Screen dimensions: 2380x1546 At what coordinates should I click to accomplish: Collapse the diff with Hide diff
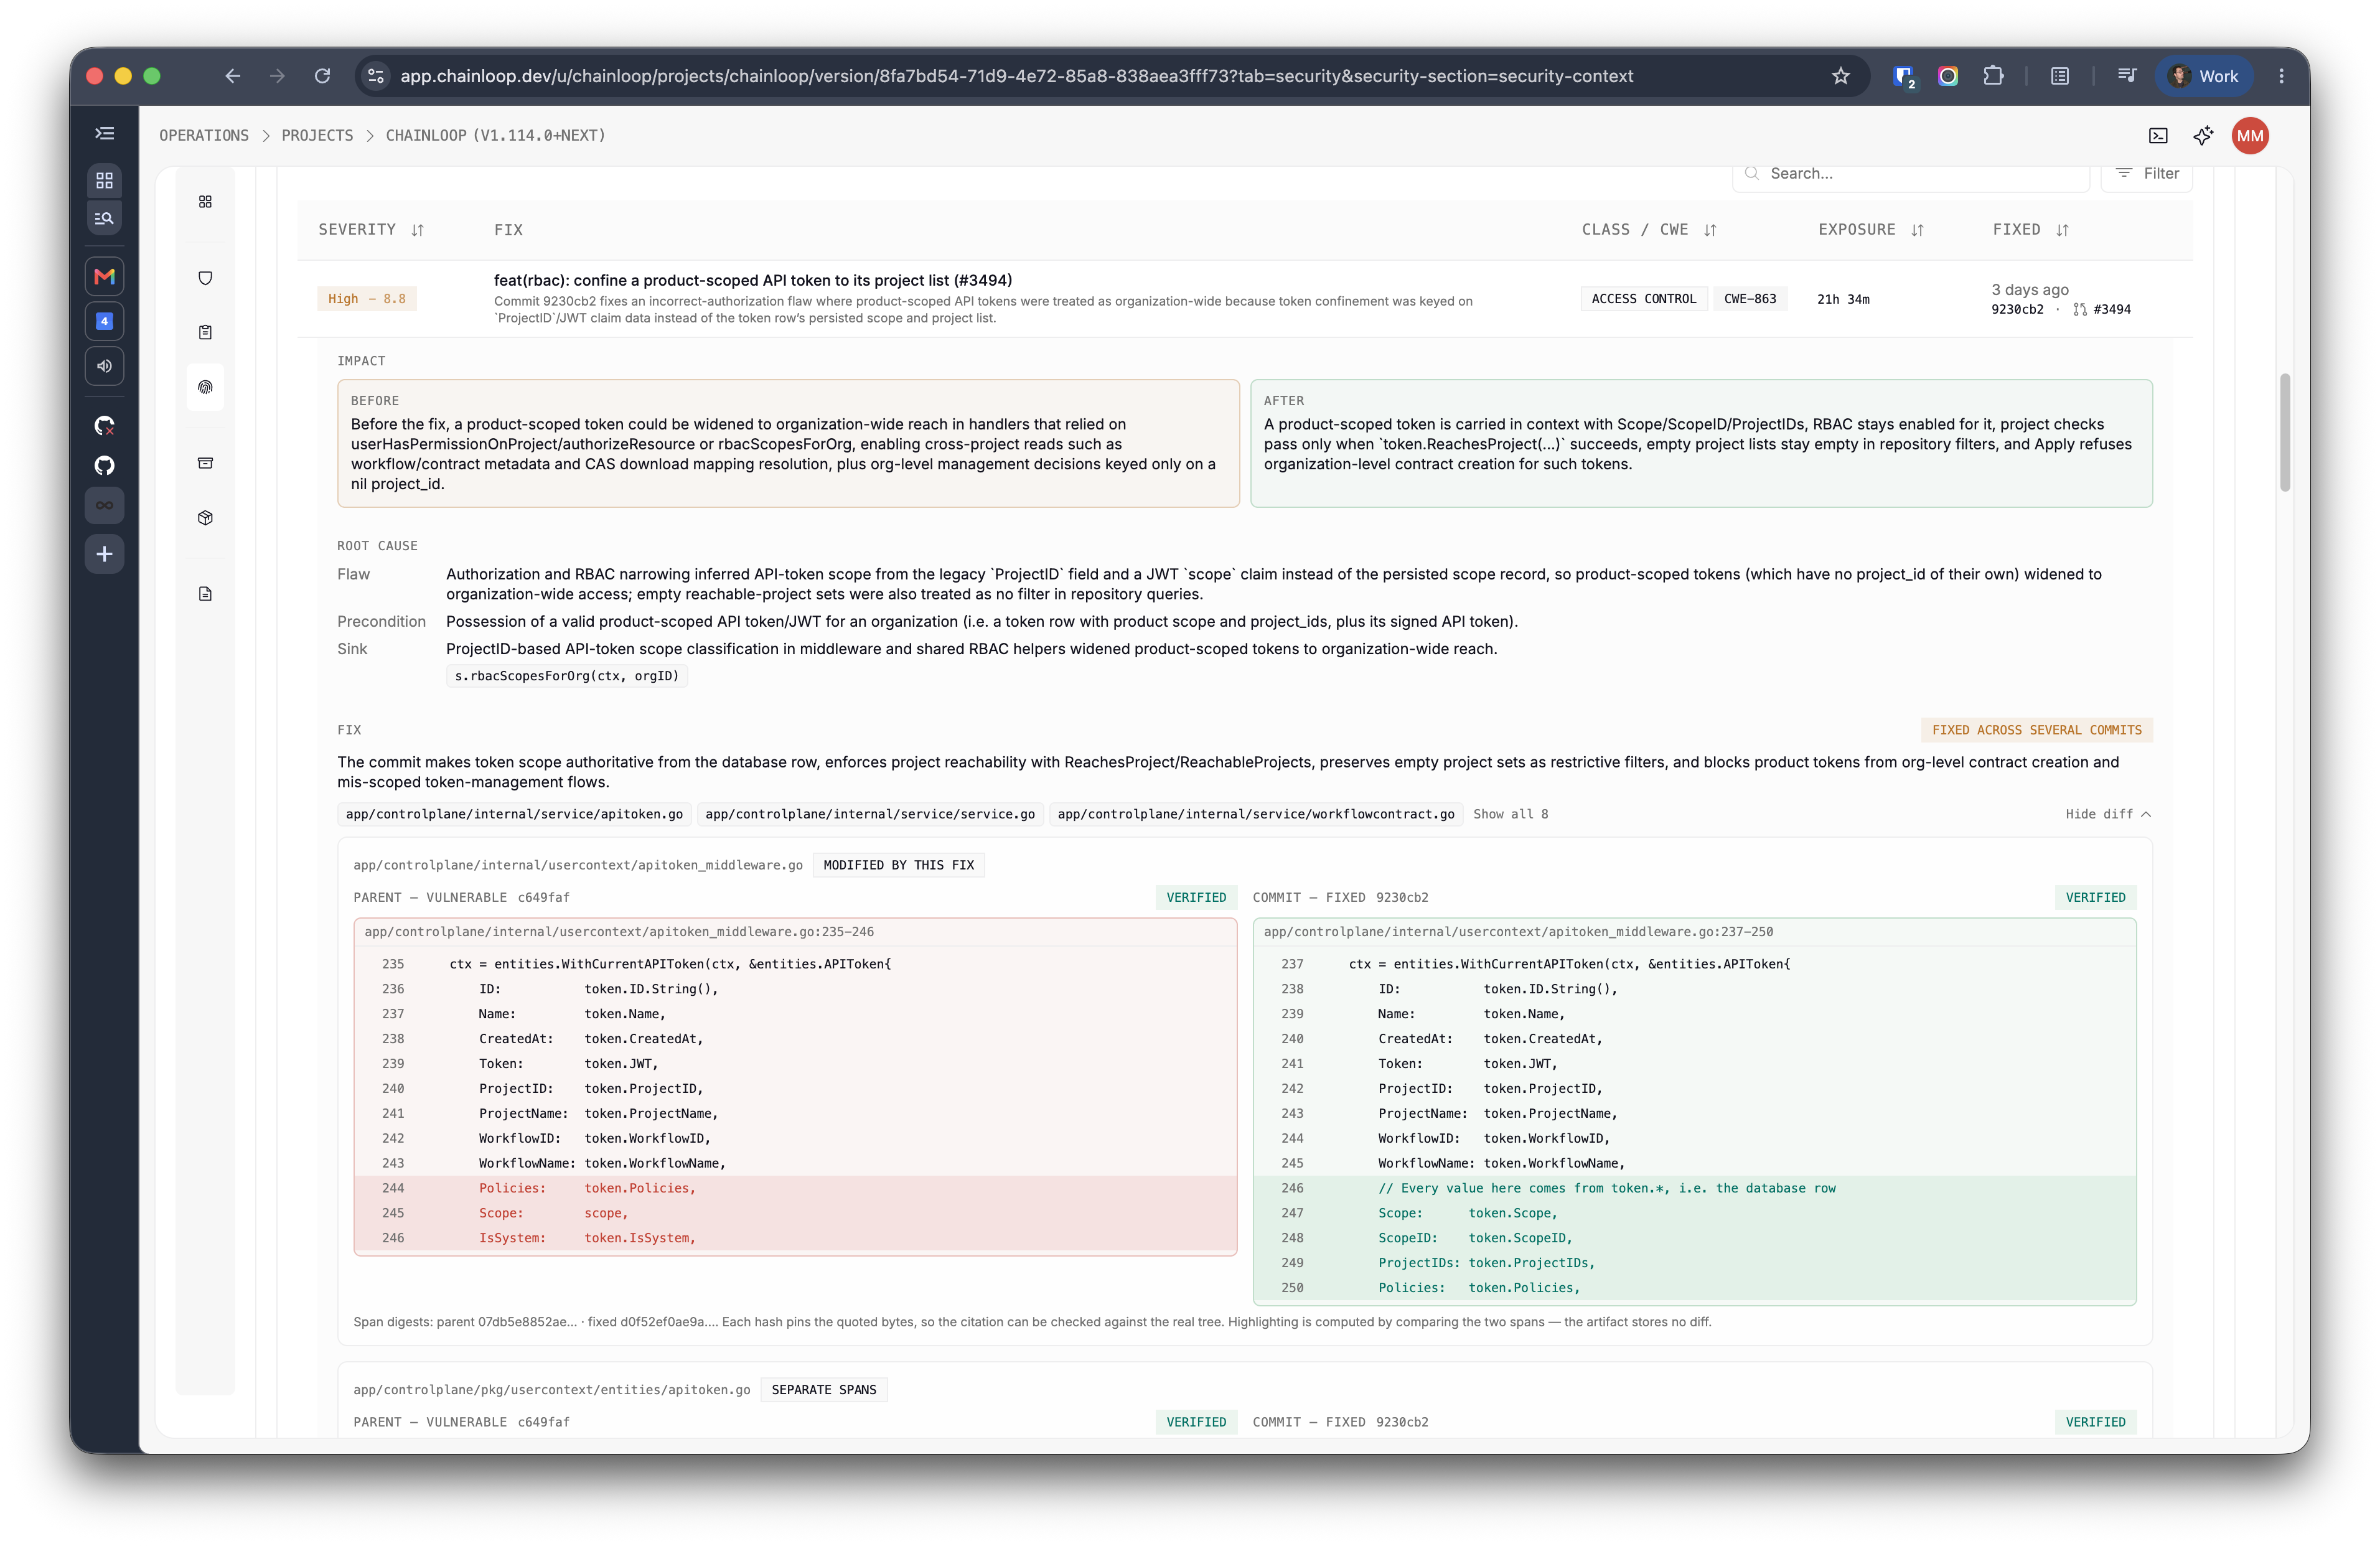tap(2108, 814)
